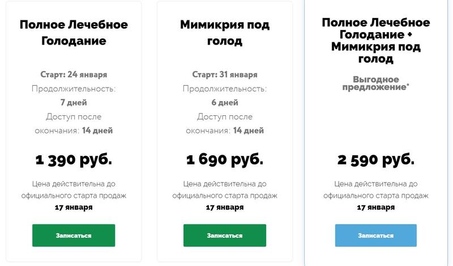Screen dimensions: 453x266
Task: Click the Выгодное предложение* label
Action: point(376,84)
